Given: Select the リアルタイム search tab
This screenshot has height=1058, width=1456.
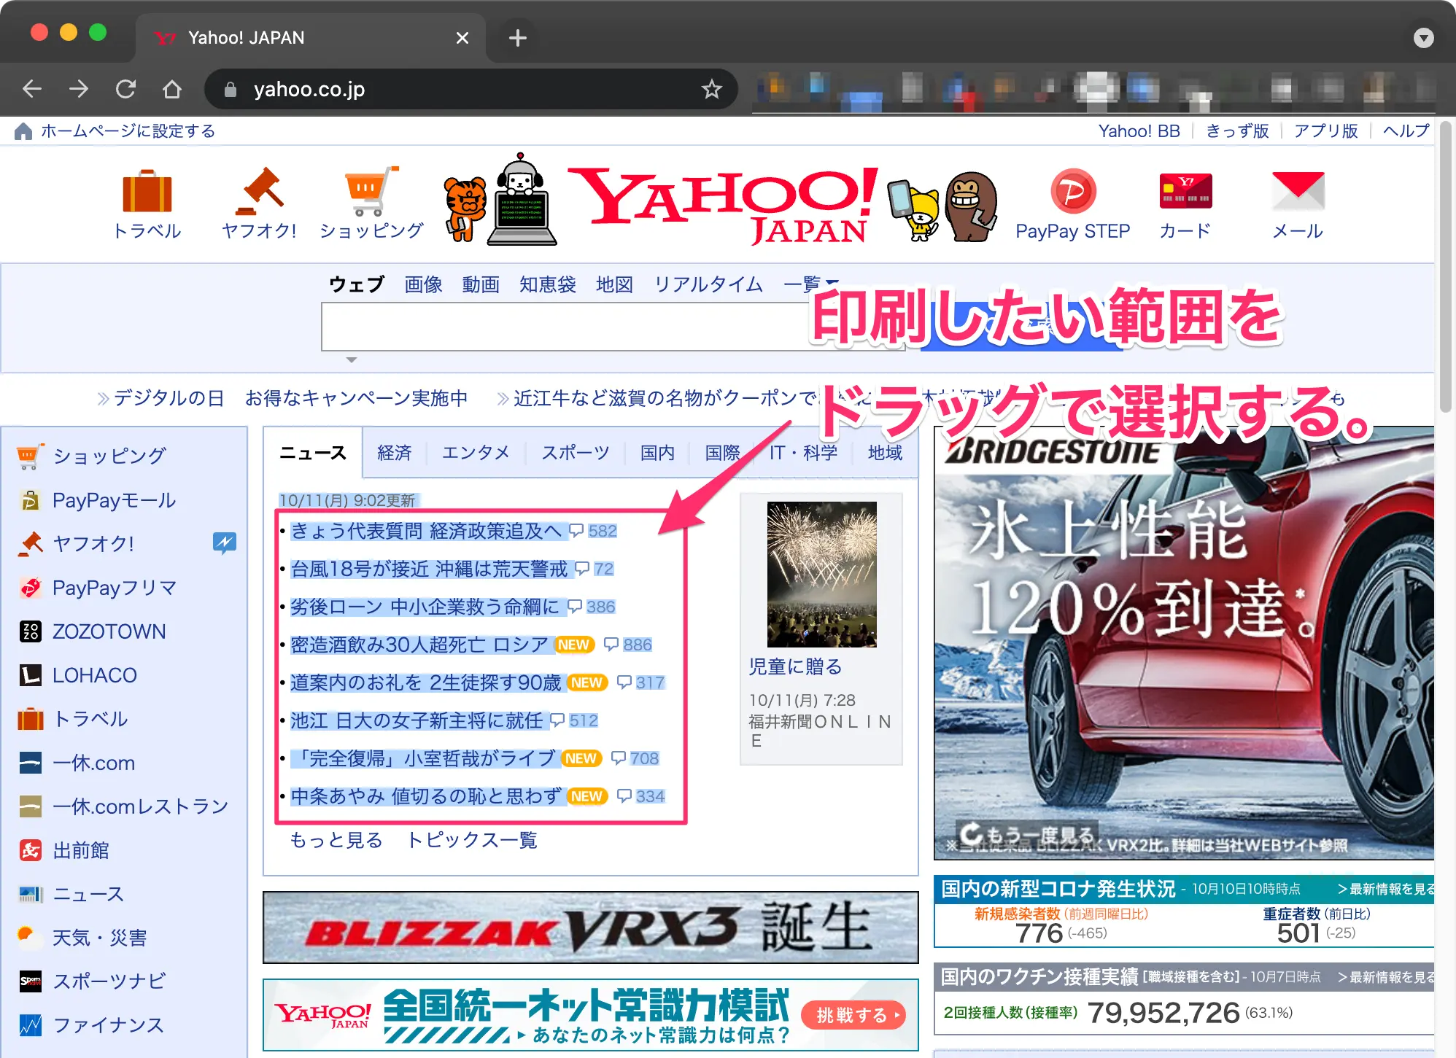Looking at the screenshot, I should click(708, 284).
